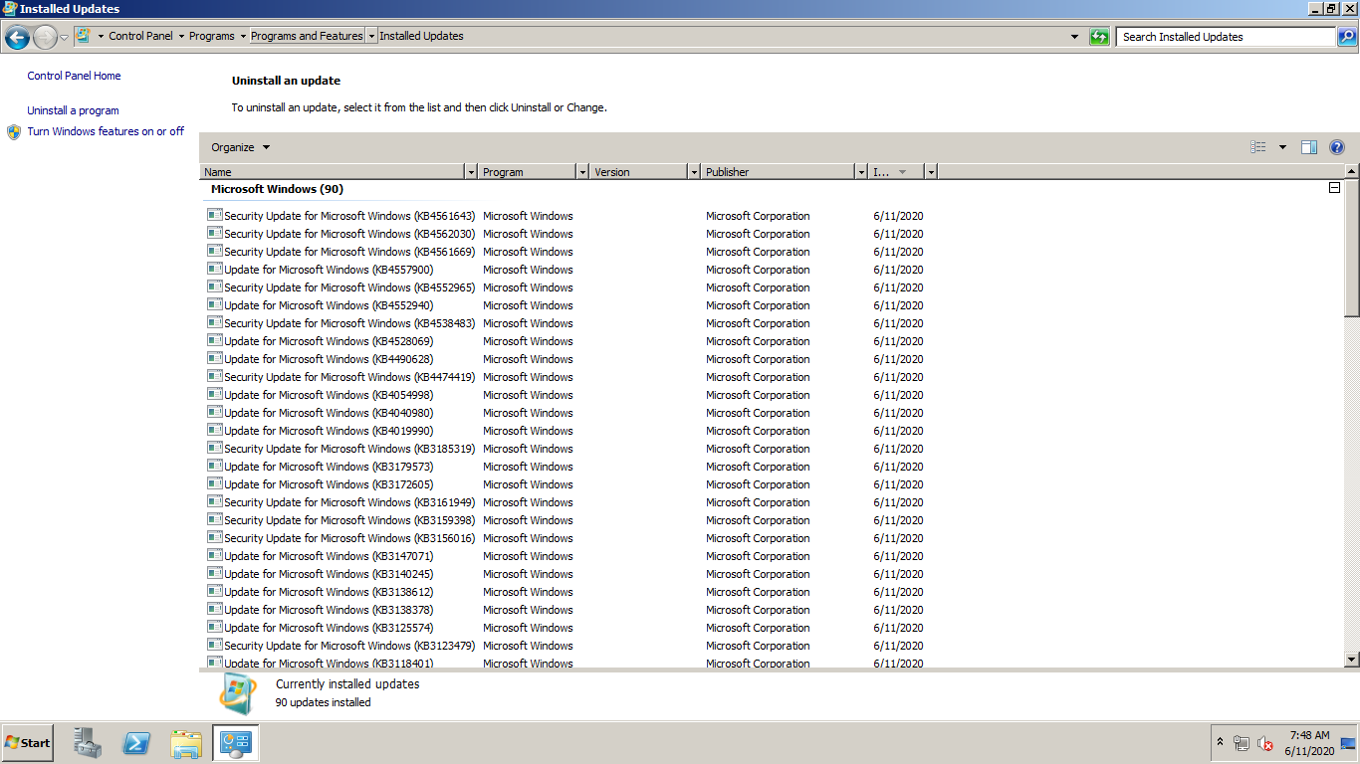Click Programs and Features breadcrumb
The width and height of the screenshot is (1360, 764).
click(307, 36)
